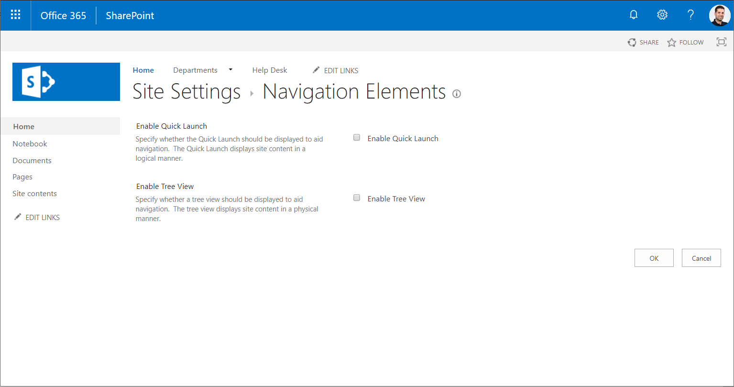Enable the Quick Launch checkbox
This screenshot has height=387, width=734.
(356, 137)
